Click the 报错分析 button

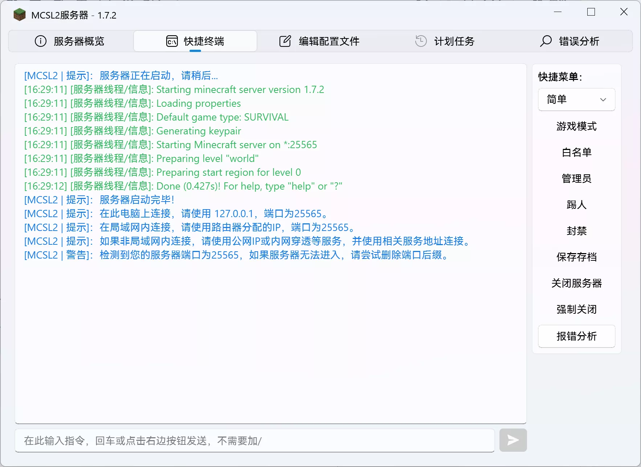576,336
